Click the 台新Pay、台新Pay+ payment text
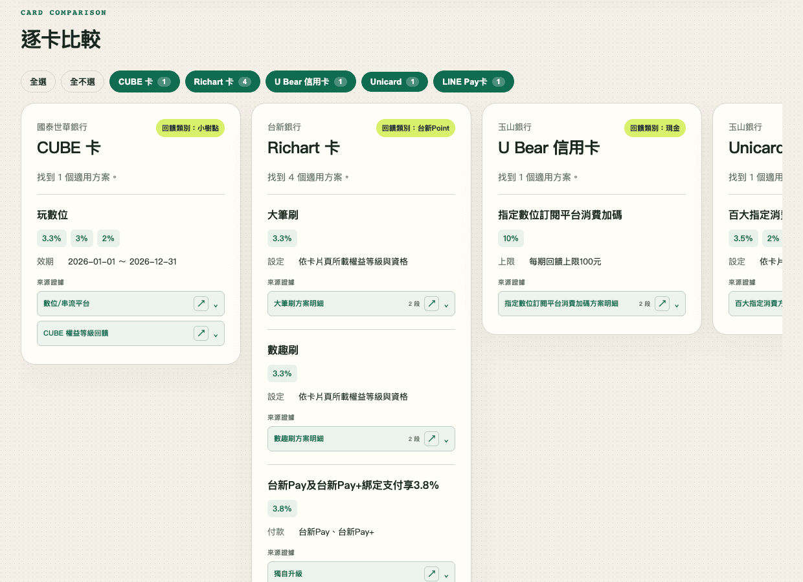 [337, 532]
